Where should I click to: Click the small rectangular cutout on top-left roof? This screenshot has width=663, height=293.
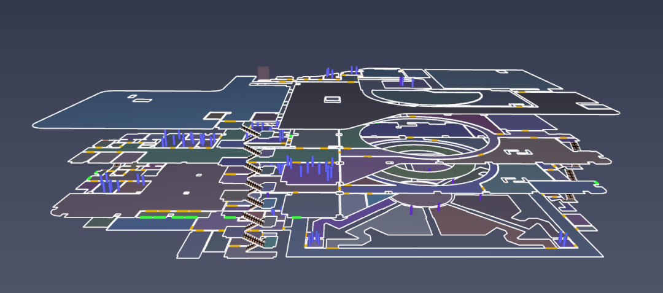[141, 100]
